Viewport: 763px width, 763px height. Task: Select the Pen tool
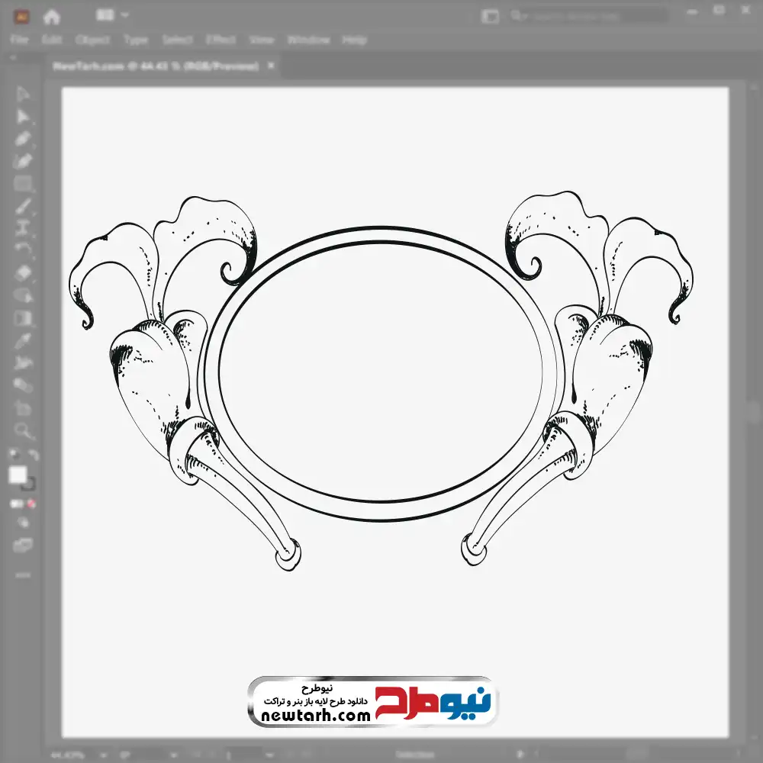[x=23, y=139]
